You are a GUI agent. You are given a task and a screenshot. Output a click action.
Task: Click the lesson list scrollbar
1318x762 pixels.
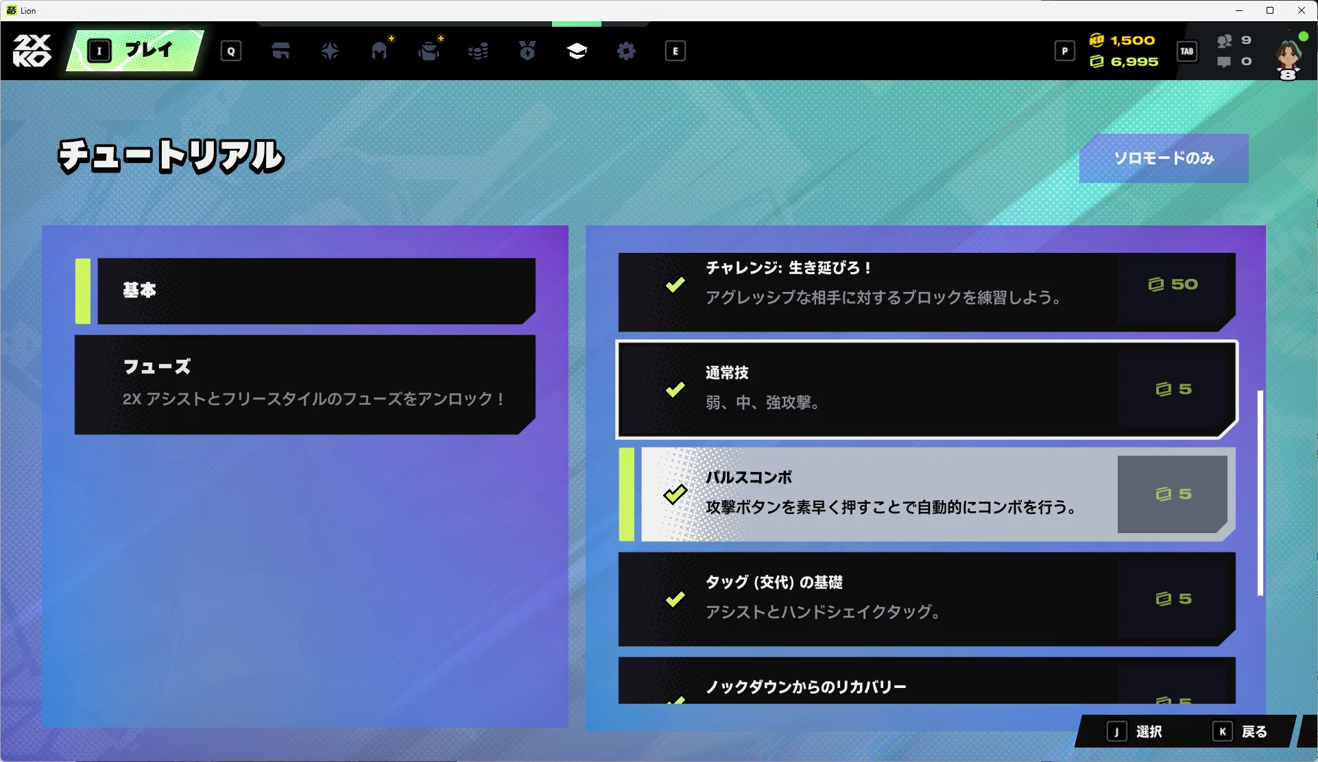(1260, 493)
